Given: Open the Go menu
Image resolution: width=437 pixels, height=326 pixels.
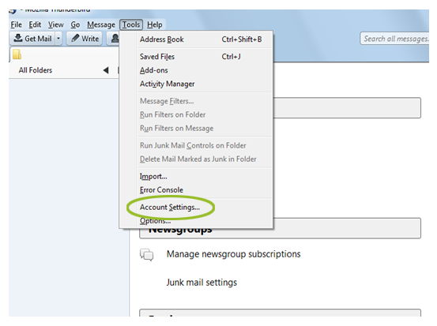Looking at the screenshot, I should [x=75, y=24].
